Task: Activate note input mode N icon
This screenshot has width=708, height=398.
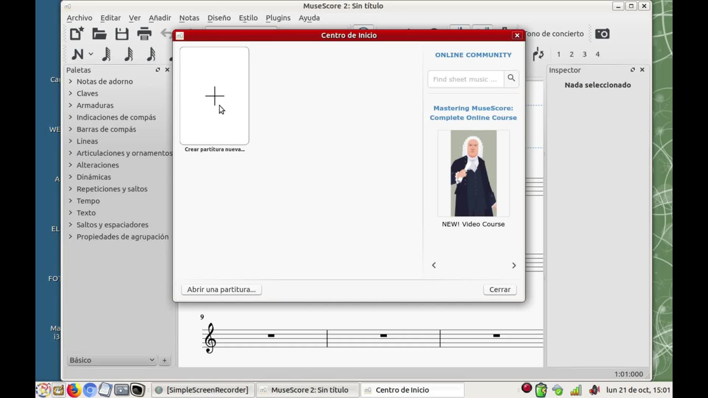Action: click(x=77, y=55)
